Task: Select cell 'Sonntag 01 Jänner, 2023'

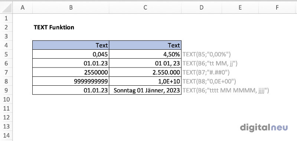Action: tap(145, 90)
